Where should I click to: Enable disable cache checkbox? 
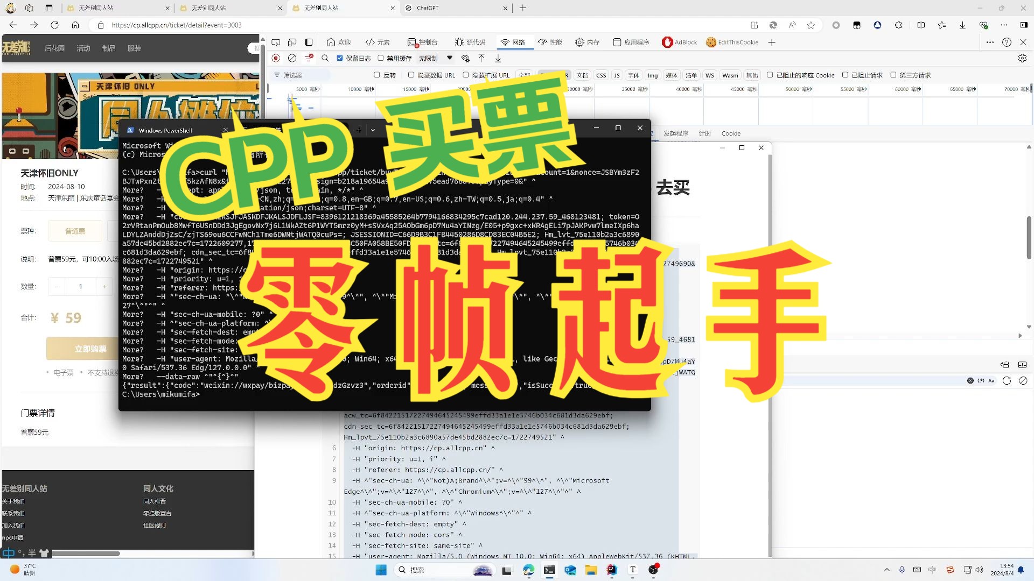[x=381, y=58]
